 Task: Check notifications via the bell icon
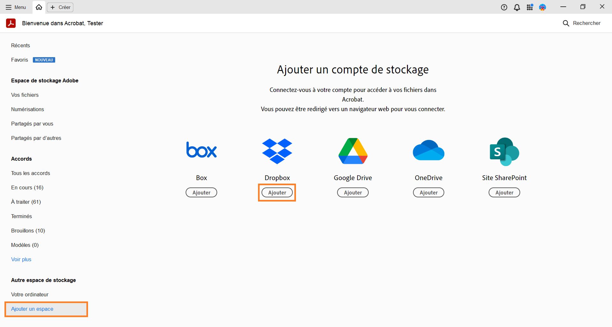point(517,7)
